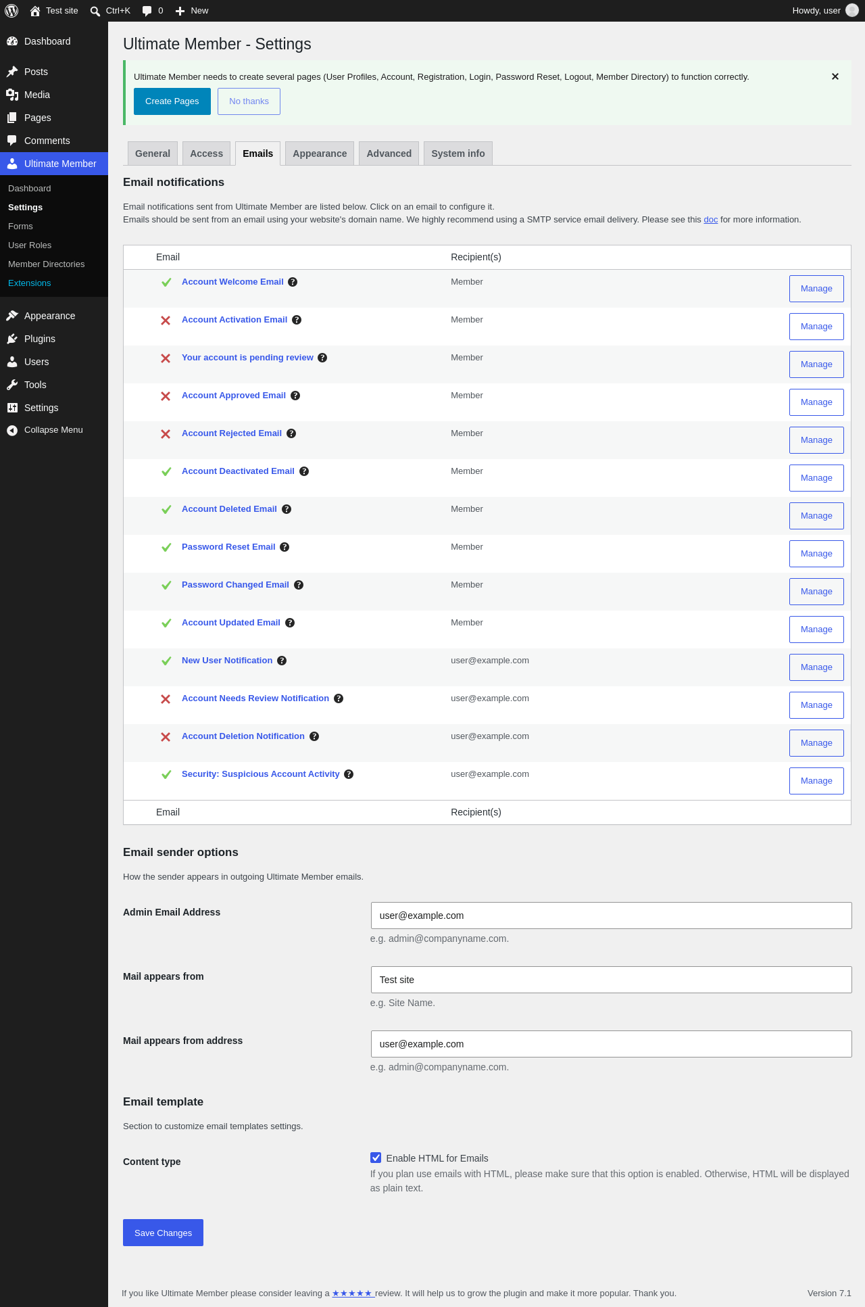Open Users in the sidebar

click(54, 362)
